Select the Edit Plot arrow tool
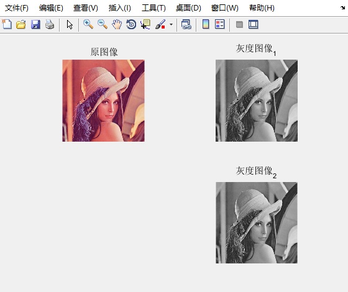The image size is (348, 292). [70, 24]
